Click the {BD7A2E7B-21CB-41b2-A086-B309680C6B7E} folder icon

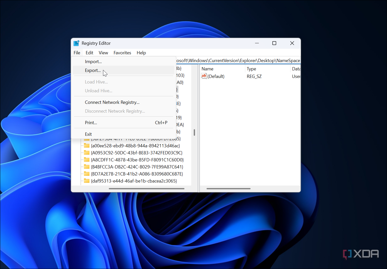(x=87, y=174)
